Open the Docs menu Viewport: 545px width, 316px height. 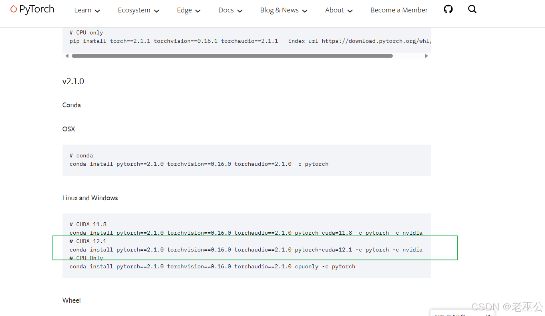coord(230,10)
